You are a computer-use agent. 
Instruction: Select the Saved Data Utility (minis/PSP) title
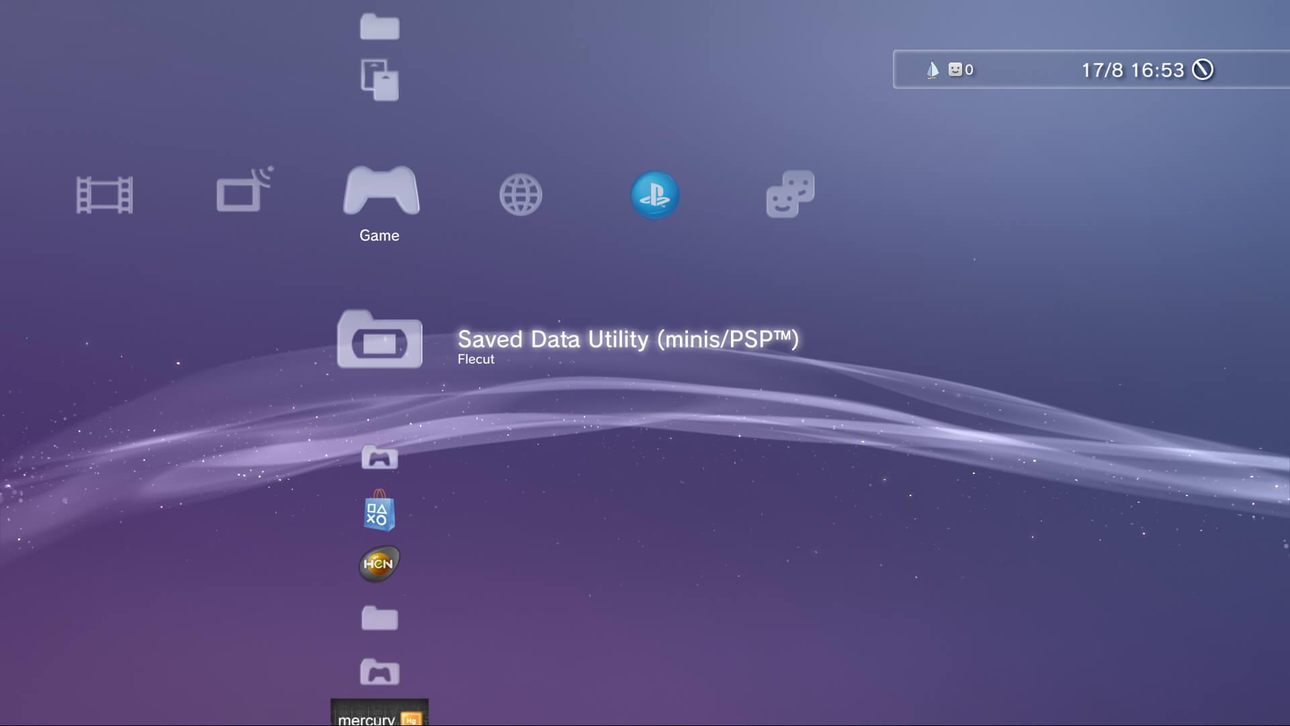628,339
